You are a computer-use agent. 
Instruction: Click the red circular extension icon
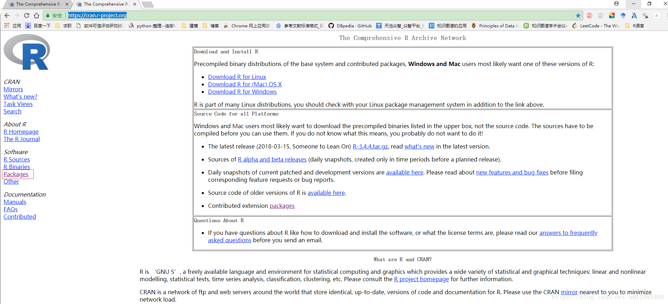pos(589,15)
